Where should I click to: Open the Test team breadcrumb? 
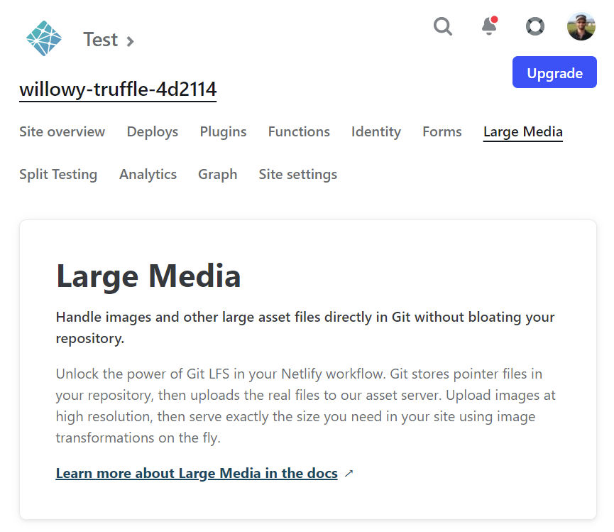[100, 40]
